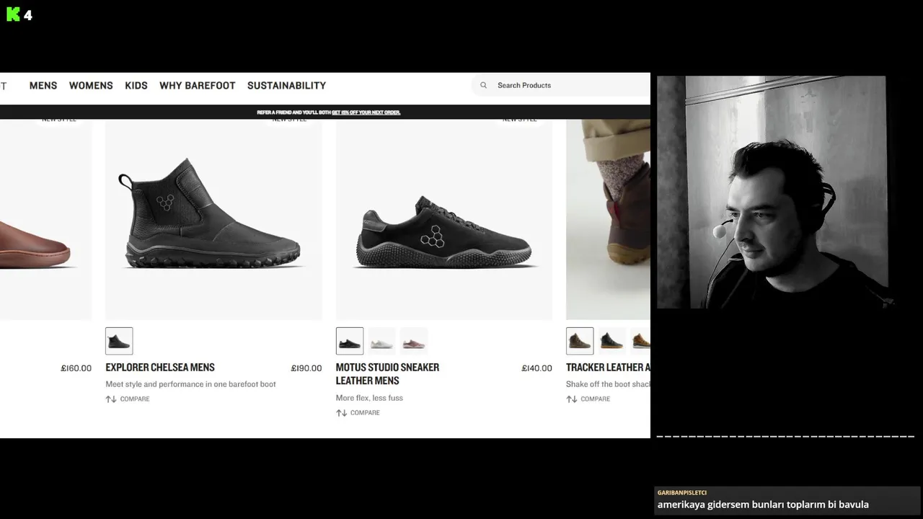
Task: Select black Motus Studio Sneaker color
Action: [350, 341]
